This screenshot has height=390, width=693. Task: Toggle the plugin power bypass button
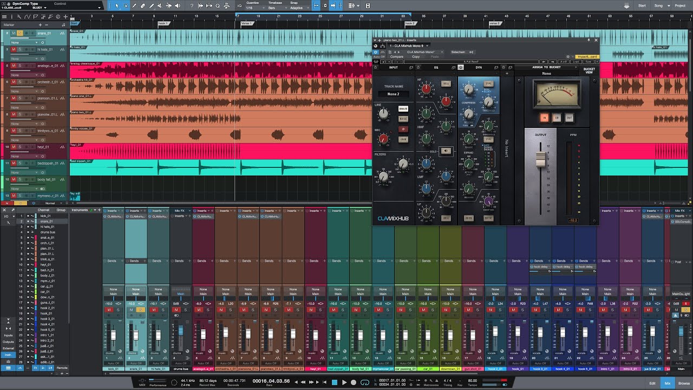(x=376, y=52)
